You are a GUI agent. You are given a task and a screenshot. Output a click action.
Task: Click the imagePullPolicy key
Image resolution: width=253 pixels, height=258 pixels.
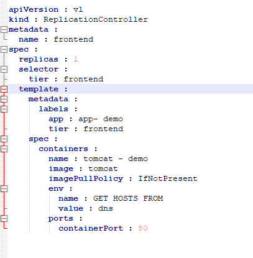click(86, 178)
